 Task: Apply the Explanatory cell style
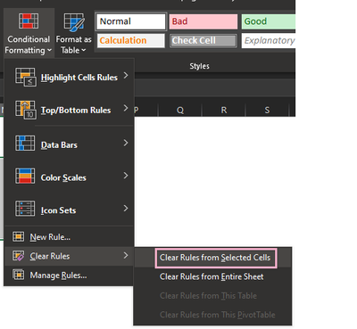coord(269,41)
